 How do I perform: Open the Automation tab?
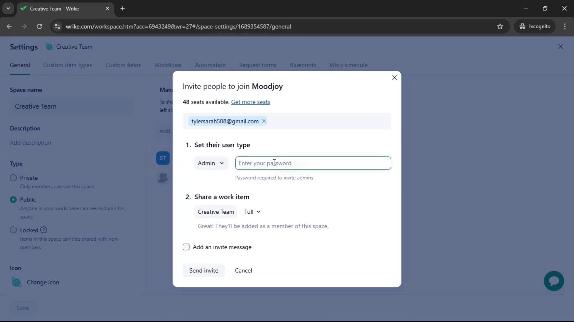coord(210,65)
